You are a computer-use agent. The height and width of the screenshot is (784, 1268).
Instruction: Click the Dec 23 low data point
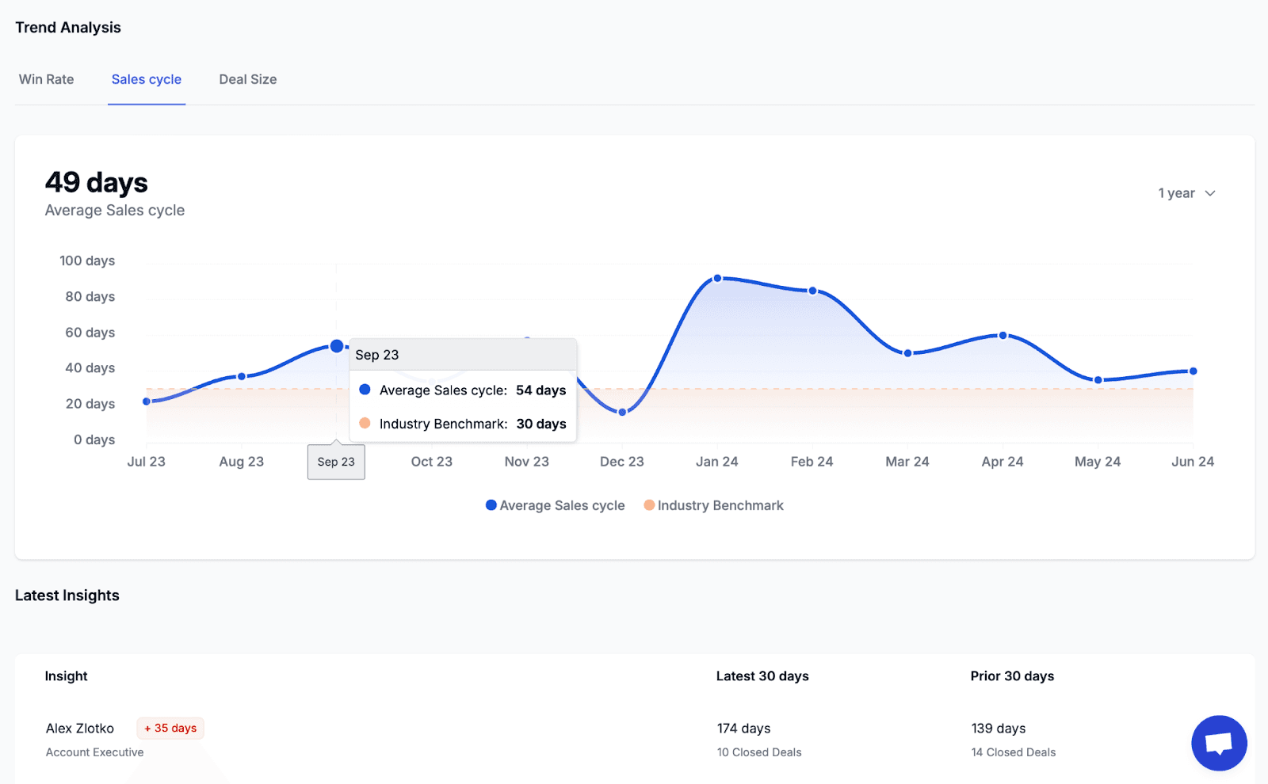point(621,411)
